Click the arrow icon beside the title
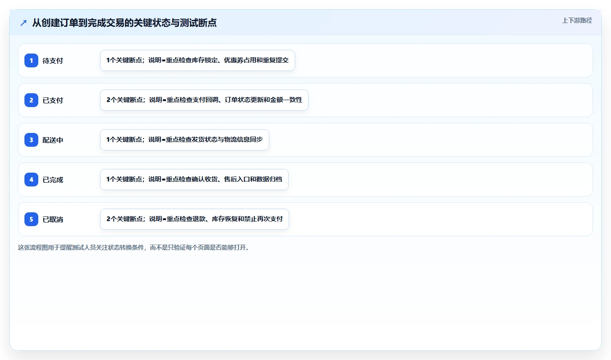The height and width of the screenshot is (360, 611). (x=24, y=23)
